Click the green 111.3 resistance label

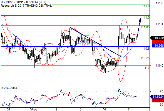pyautogui.click(x=146, y=17)
